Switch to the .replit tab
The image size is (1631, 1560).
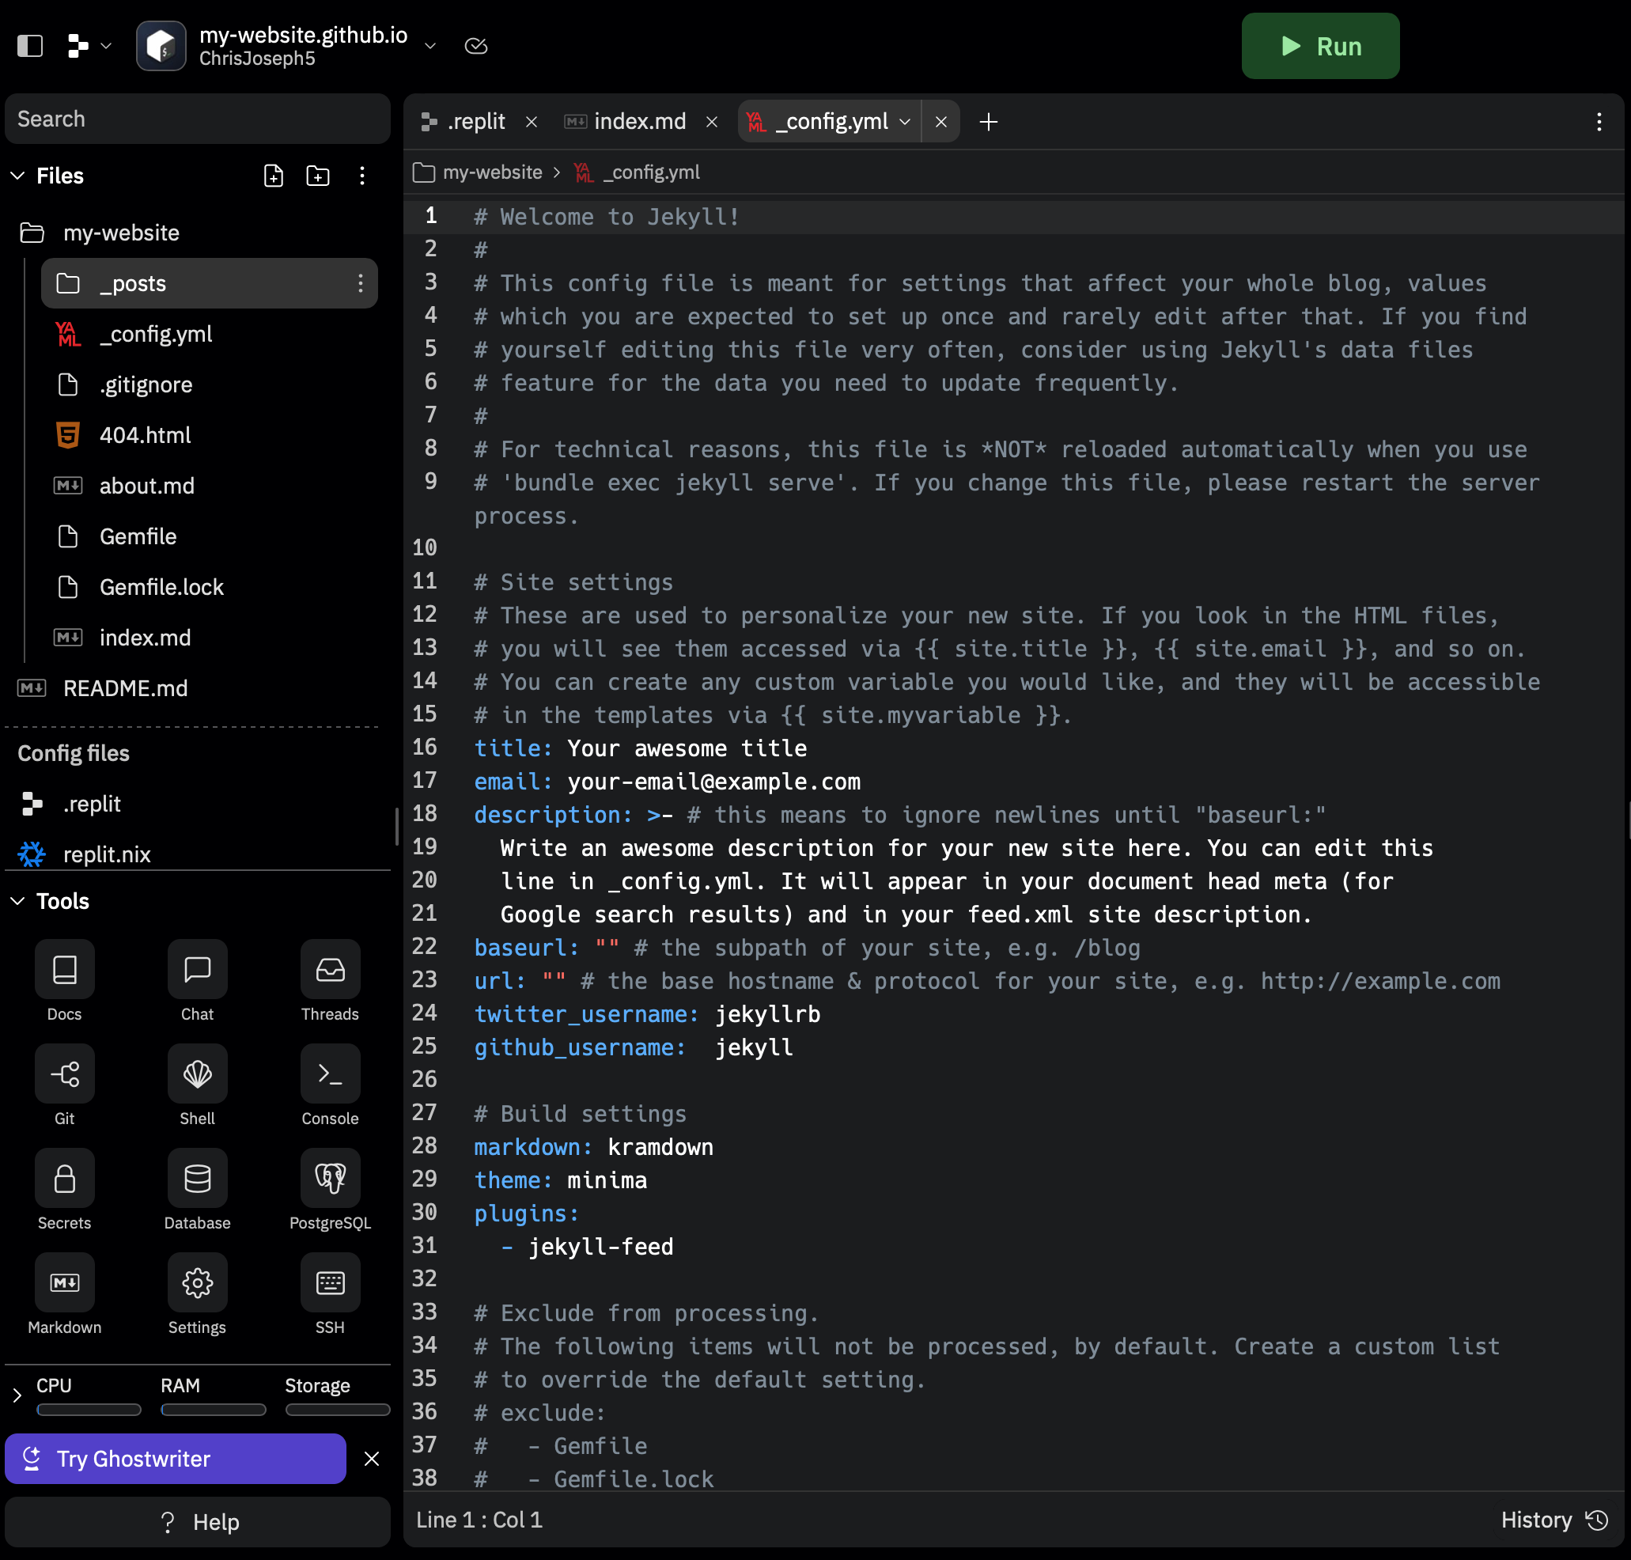click(475, 121)
